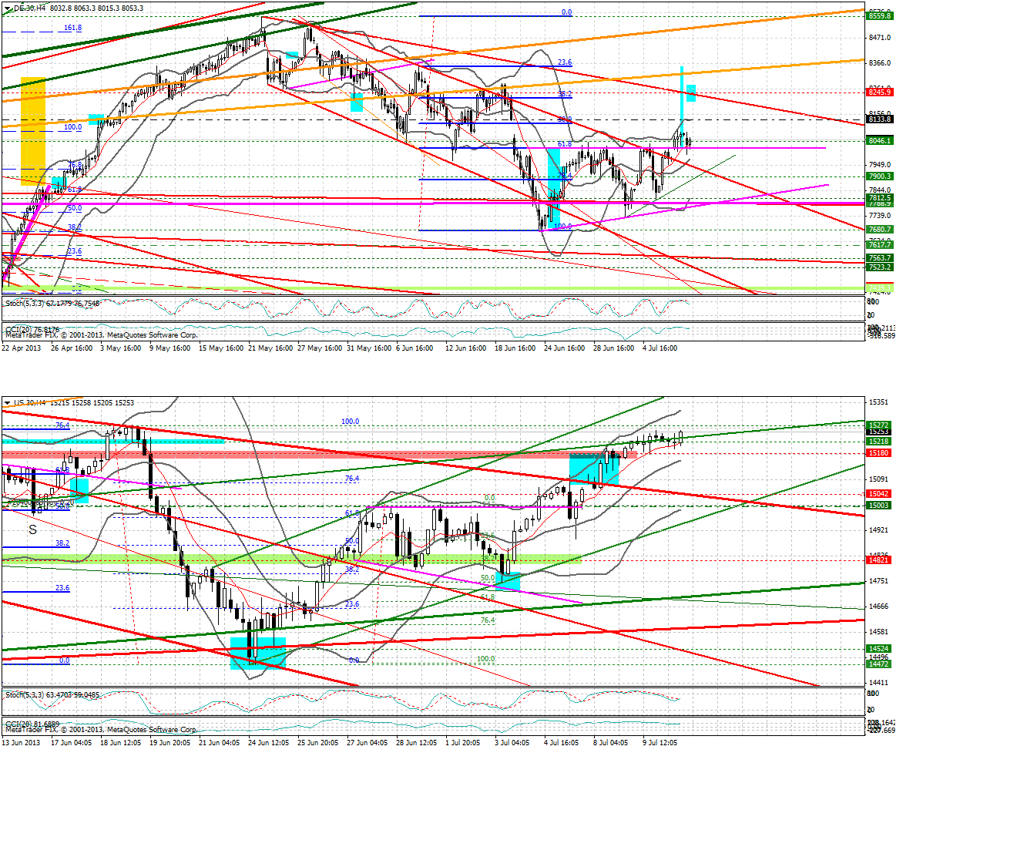Click the 18 Jun 16:00 date label
Image resolution: width=1017 pixels, height=857 pixels.
[x=515, y=348]
